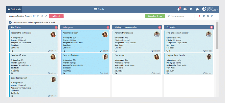
Task: Open the red filter funnel icon
Action: click(199, 16)
